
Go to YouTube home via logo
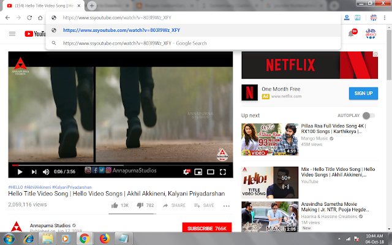tap(35, 34)
